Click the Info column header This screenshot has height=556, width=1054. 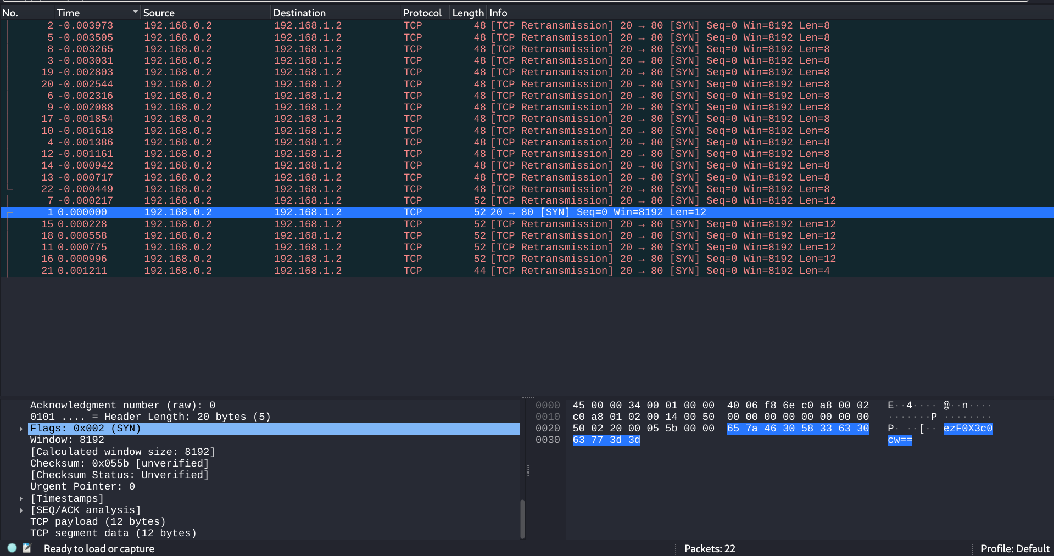tap(498, 13)
